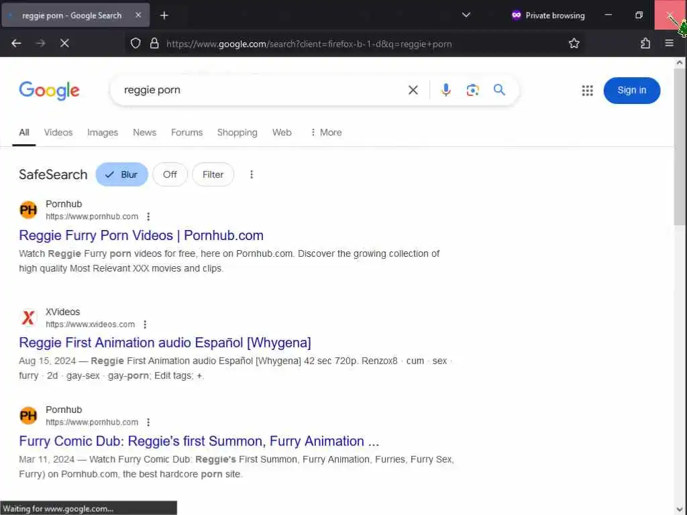This screenshot has height=515, width=687.
Task: Switch to the Videos tab
Action: [58, 132]
